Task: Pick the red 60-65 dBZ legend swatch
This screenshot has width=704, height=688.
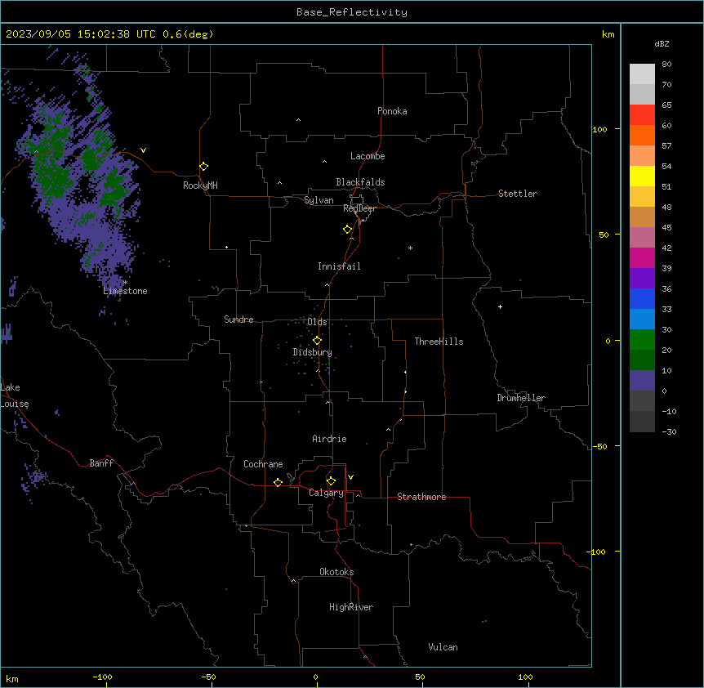Action: (642, 114)
